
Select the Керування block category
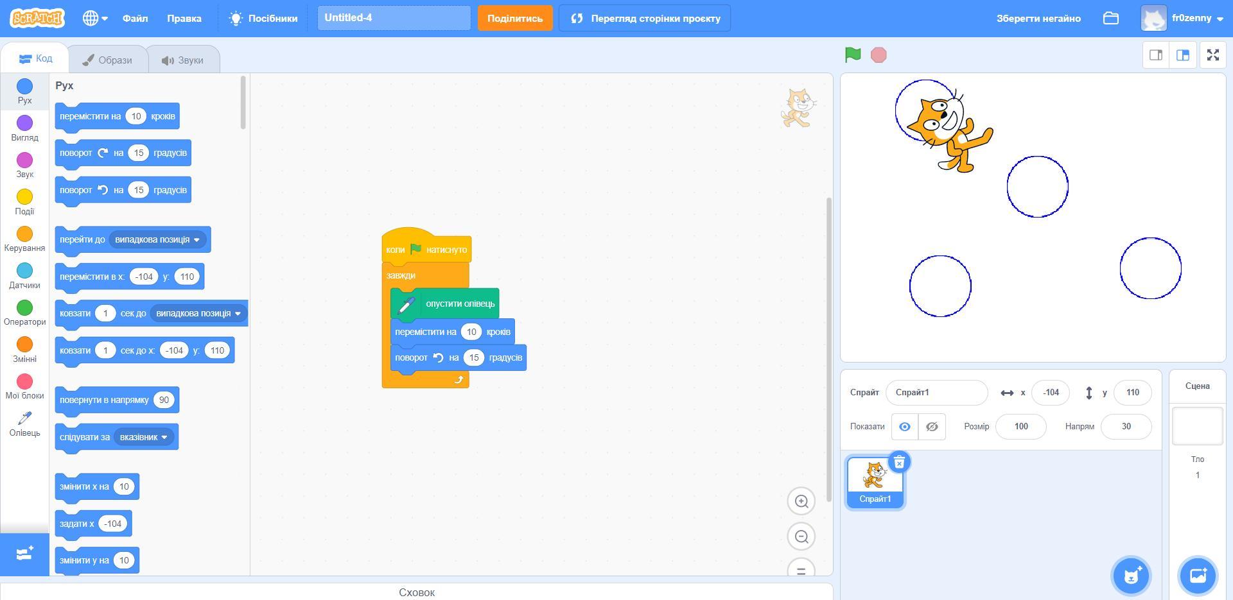pyautogui.click(x=24, y=239)
